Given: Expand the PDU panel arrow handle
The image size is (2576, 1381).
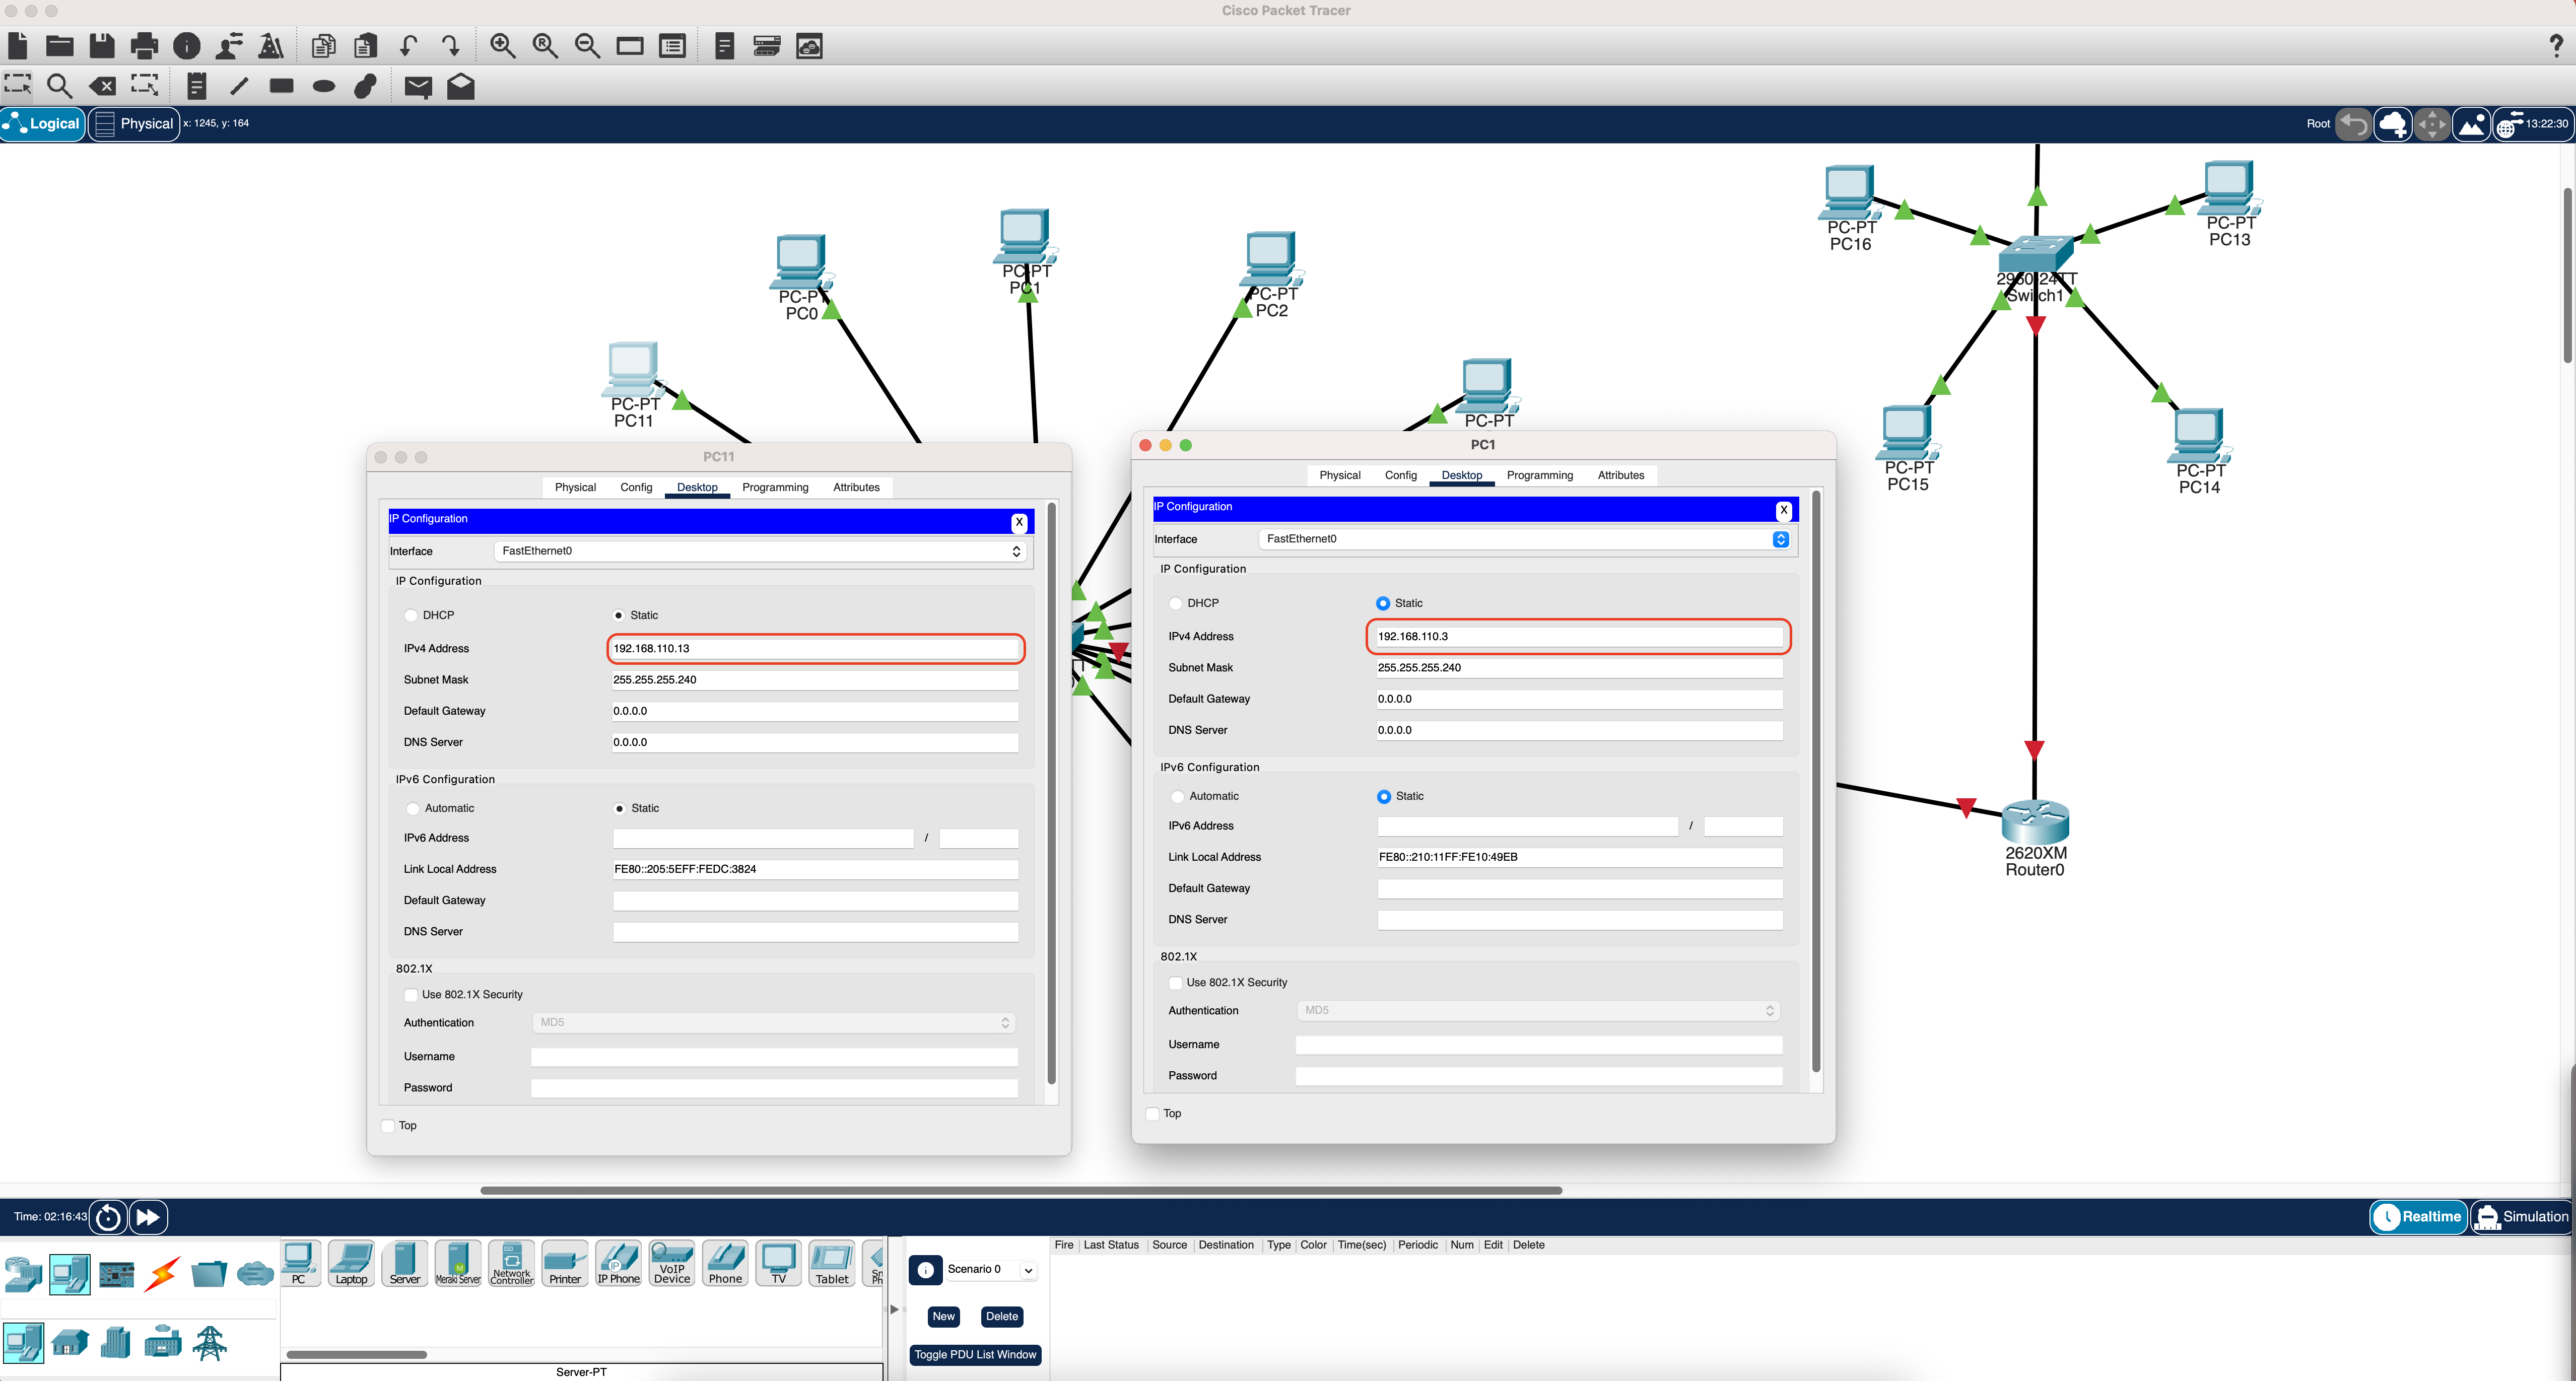Looking at the screenshot, I should [894, 1309].
